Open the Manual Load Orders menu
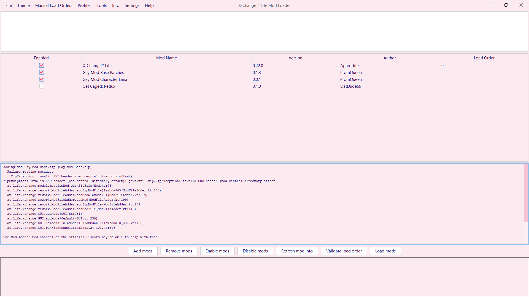 pos(54,5)
